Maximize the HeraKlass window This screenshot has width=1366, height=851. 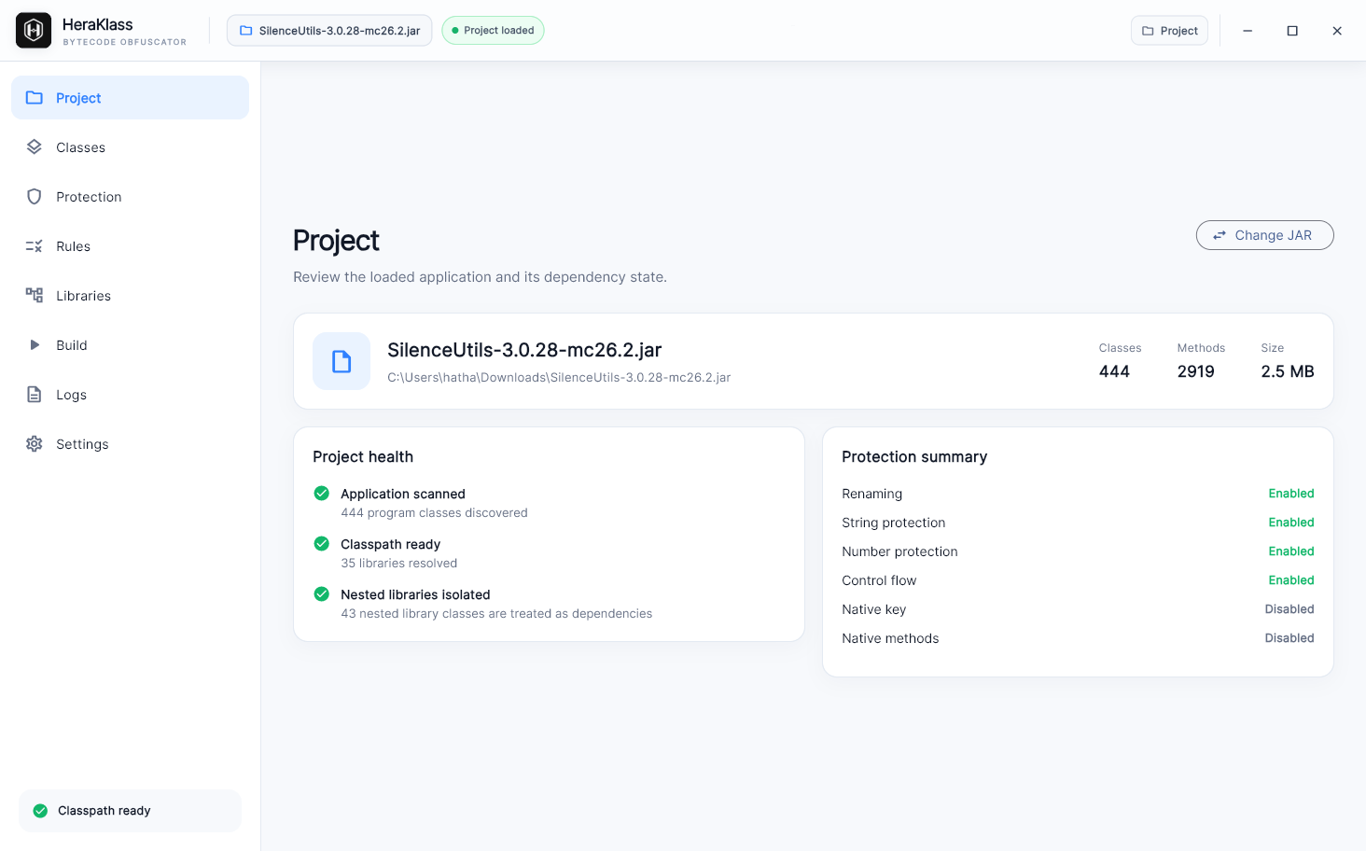coord(1292,31)
